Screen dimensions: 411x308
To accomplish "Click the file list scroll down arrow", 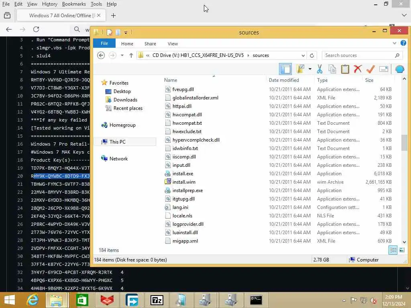I will click(404, 242).
